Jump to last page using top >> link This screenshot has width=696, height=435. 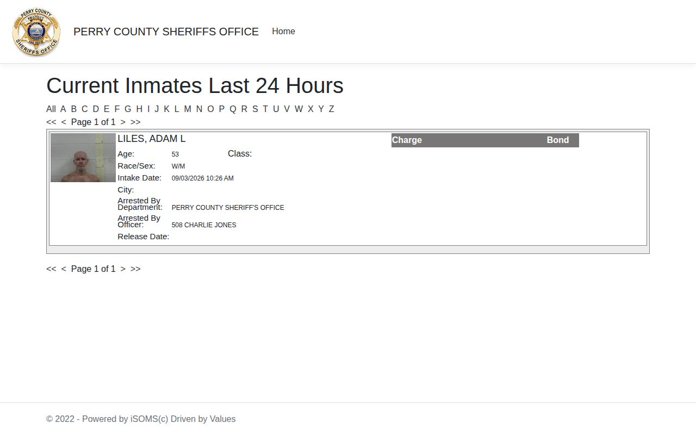click(135, 122)
